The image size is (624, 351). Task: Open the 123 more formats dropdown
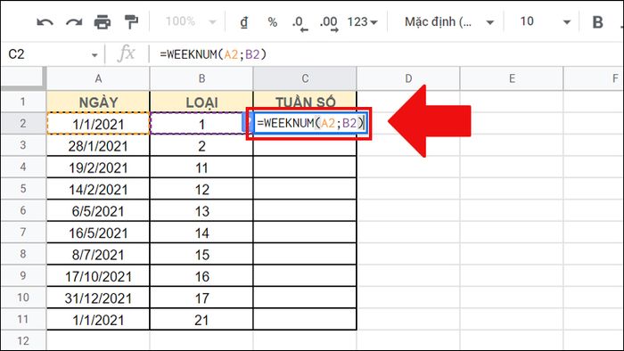click(x=362, y=22)
